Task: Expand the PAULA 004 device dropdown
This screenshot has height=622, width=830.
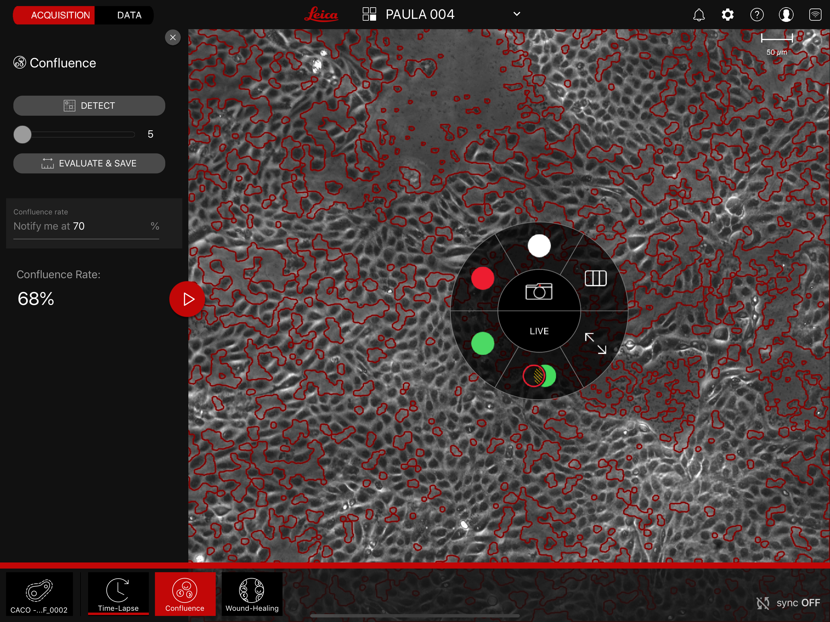Action: coord(517,14)
